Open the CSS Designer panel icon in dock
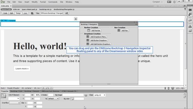 [190, 10]
